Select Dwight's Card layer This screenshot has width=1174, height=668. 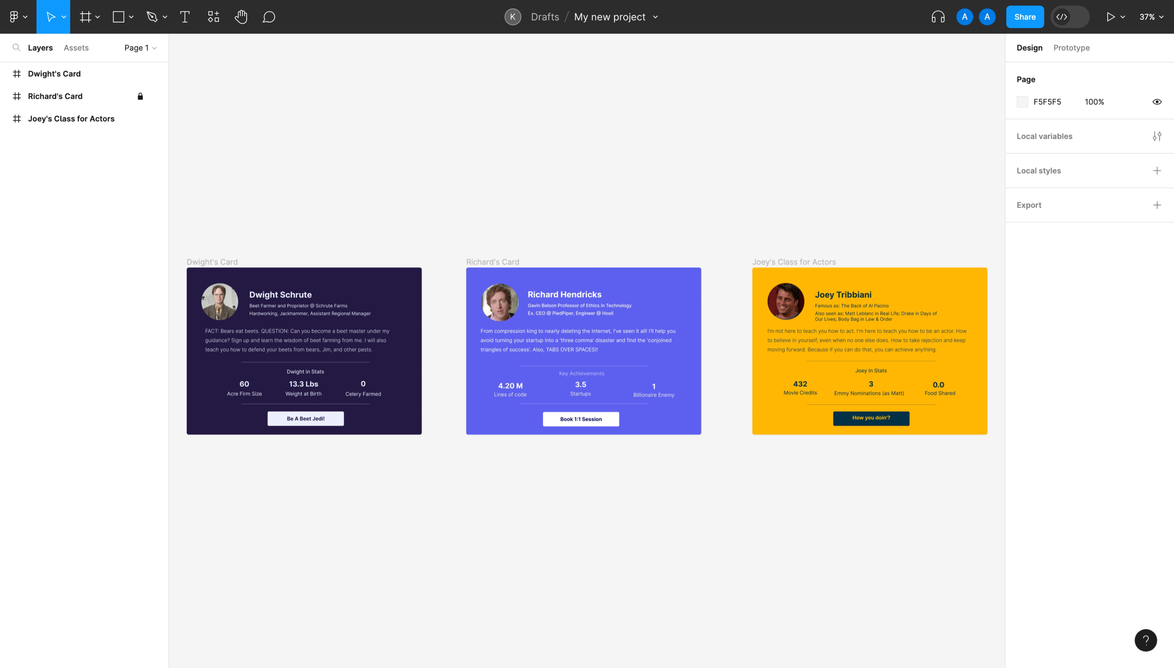point(54,74)
